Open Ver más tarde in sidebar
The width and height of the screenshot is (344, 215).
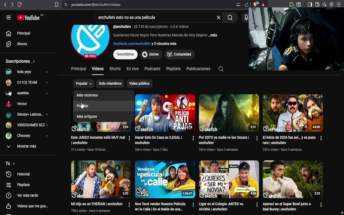coord(27,196)
